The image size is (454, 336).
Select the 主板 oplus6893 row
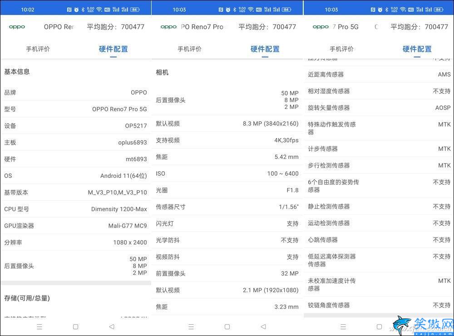pyautogui.click(x=75, y=143)
